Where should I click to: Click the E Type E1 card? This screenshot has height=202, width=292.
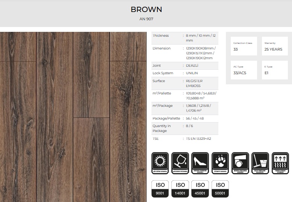click(275, 70)
